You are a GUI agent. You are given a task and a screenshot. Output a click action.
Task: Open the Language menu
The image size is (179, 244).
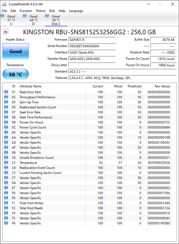click(x=76, y=11)
